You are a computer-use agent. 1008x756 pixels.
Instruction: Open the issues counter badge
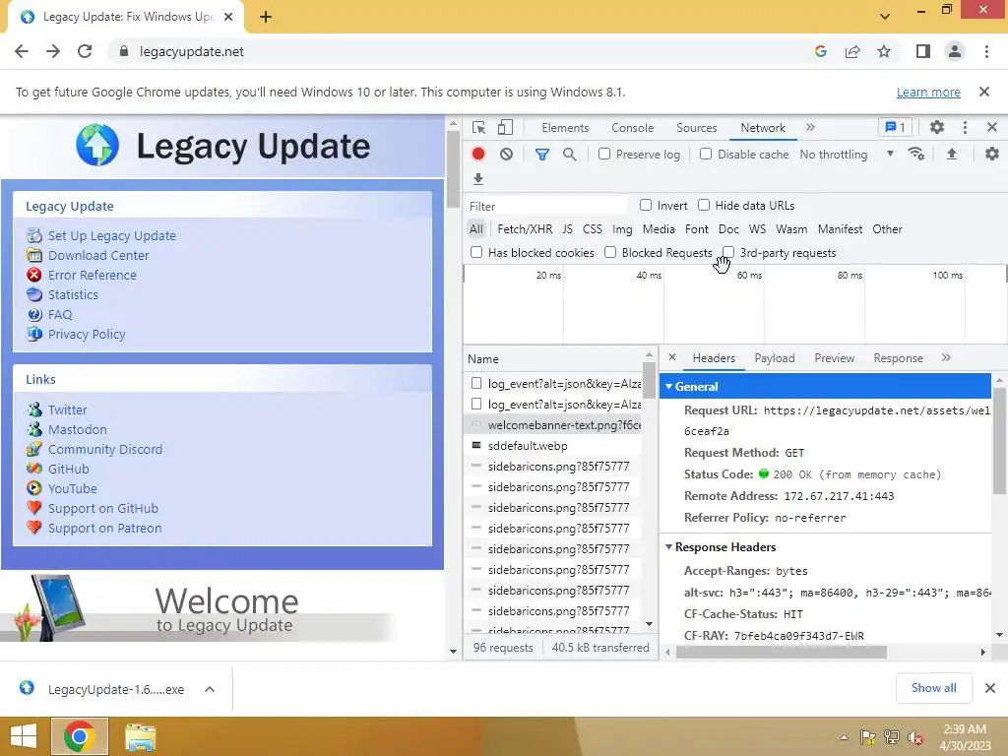coord(895,127)
